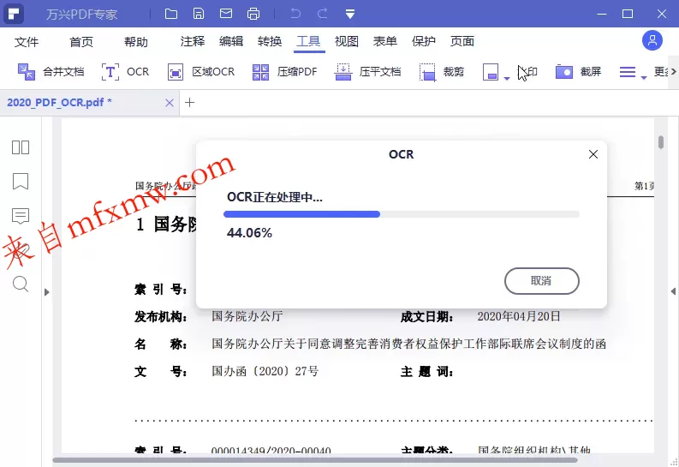The width and height of the screenshot is (679, 467).
Task: Select the 工具 tab
Action: (308, 41)
